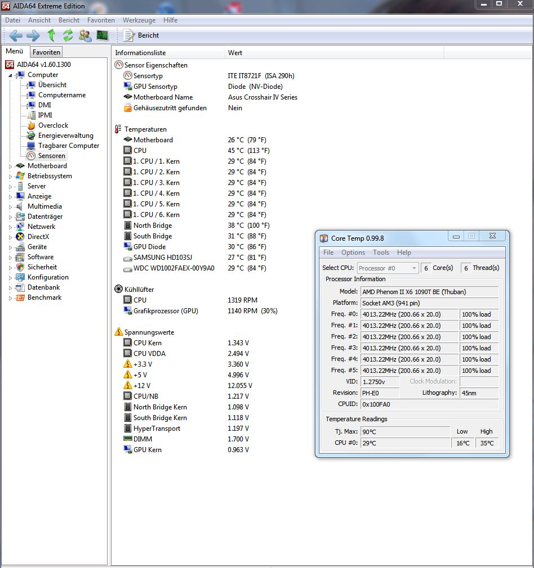Click the DIMM memory icon

tap(128, 439)
